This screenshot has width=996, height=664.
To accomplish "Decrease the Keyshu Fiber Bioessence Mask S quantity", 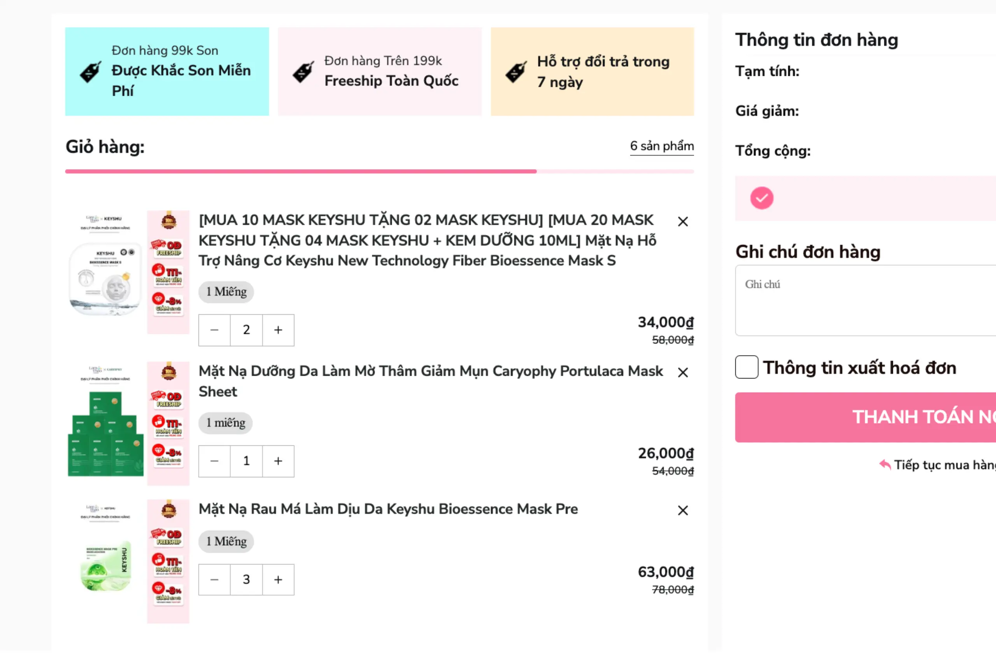I will 214,330.
